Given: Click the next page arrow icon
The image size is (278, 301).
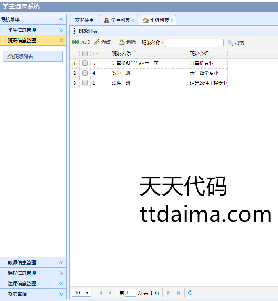Looking at the screenshot, I should pos(169,293).
